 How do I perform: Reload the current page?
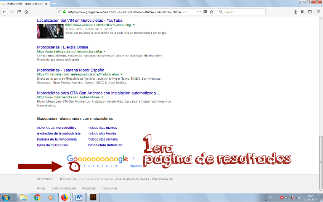point(19,12)
